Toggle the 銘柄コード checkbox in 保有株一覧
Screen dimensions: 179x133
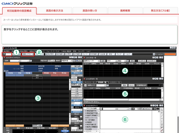85,85
